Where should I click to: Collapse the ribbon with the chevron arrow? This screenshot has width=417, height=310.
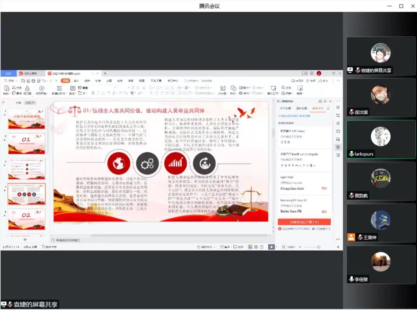tap(338, 81)
